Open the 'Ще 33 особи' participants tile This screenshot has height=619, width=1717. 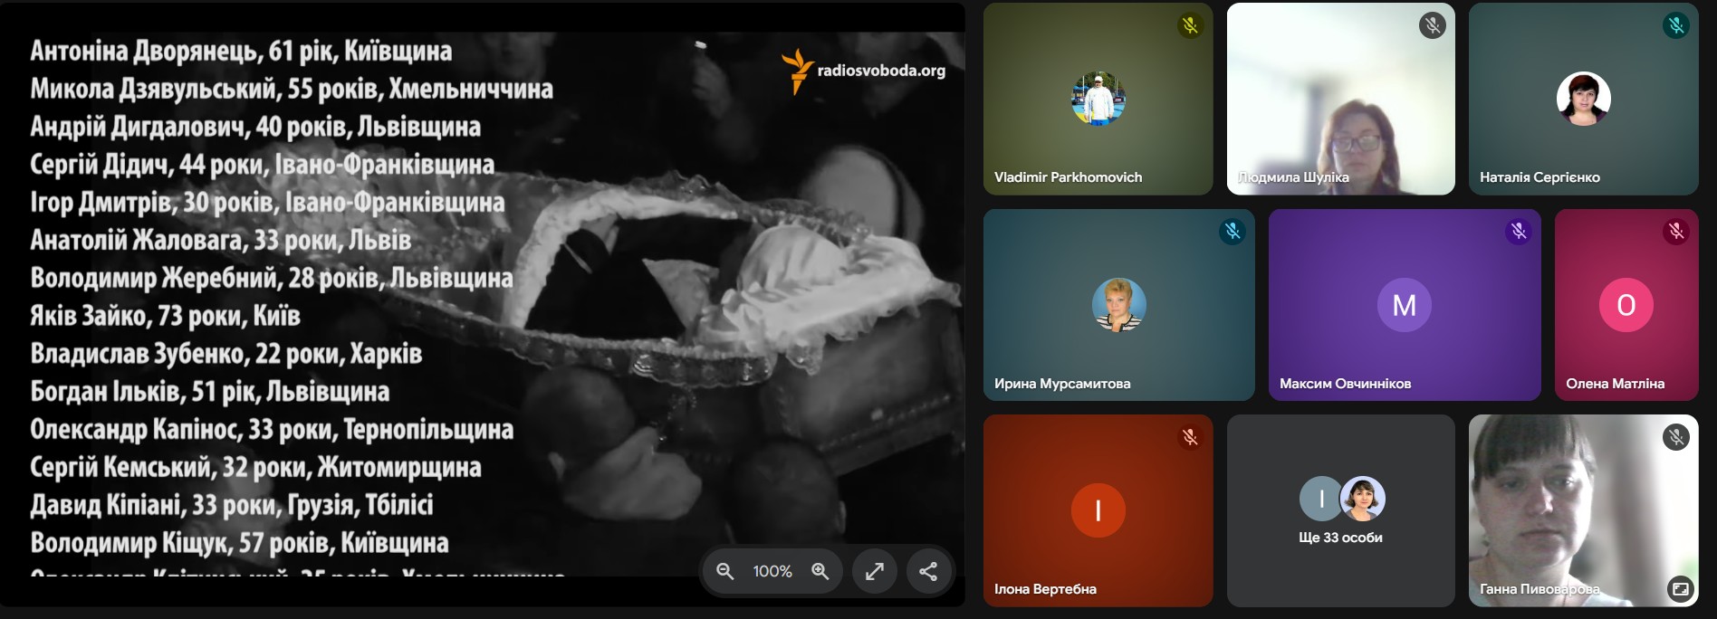point(1340,511)
